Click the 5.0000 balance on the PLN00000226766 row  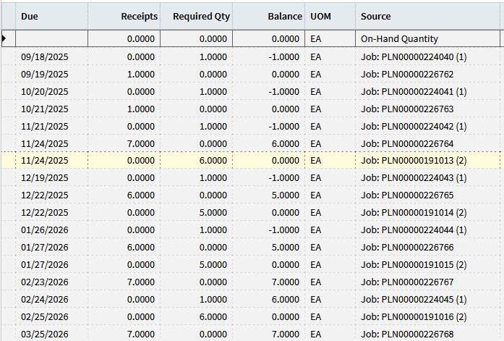269,248
